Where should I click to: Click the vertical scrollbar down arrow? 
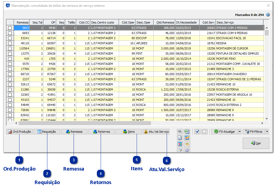(266, 118)
